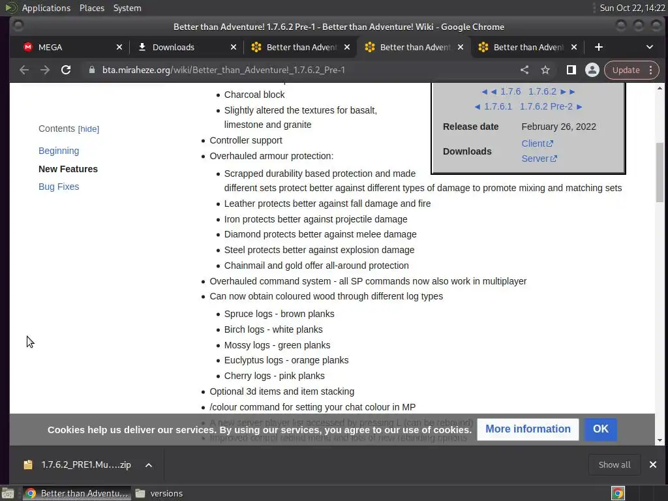Screen dimensions: 668x501
Task: Switch to the Downloads tab
Action: [x=183, y=47]
